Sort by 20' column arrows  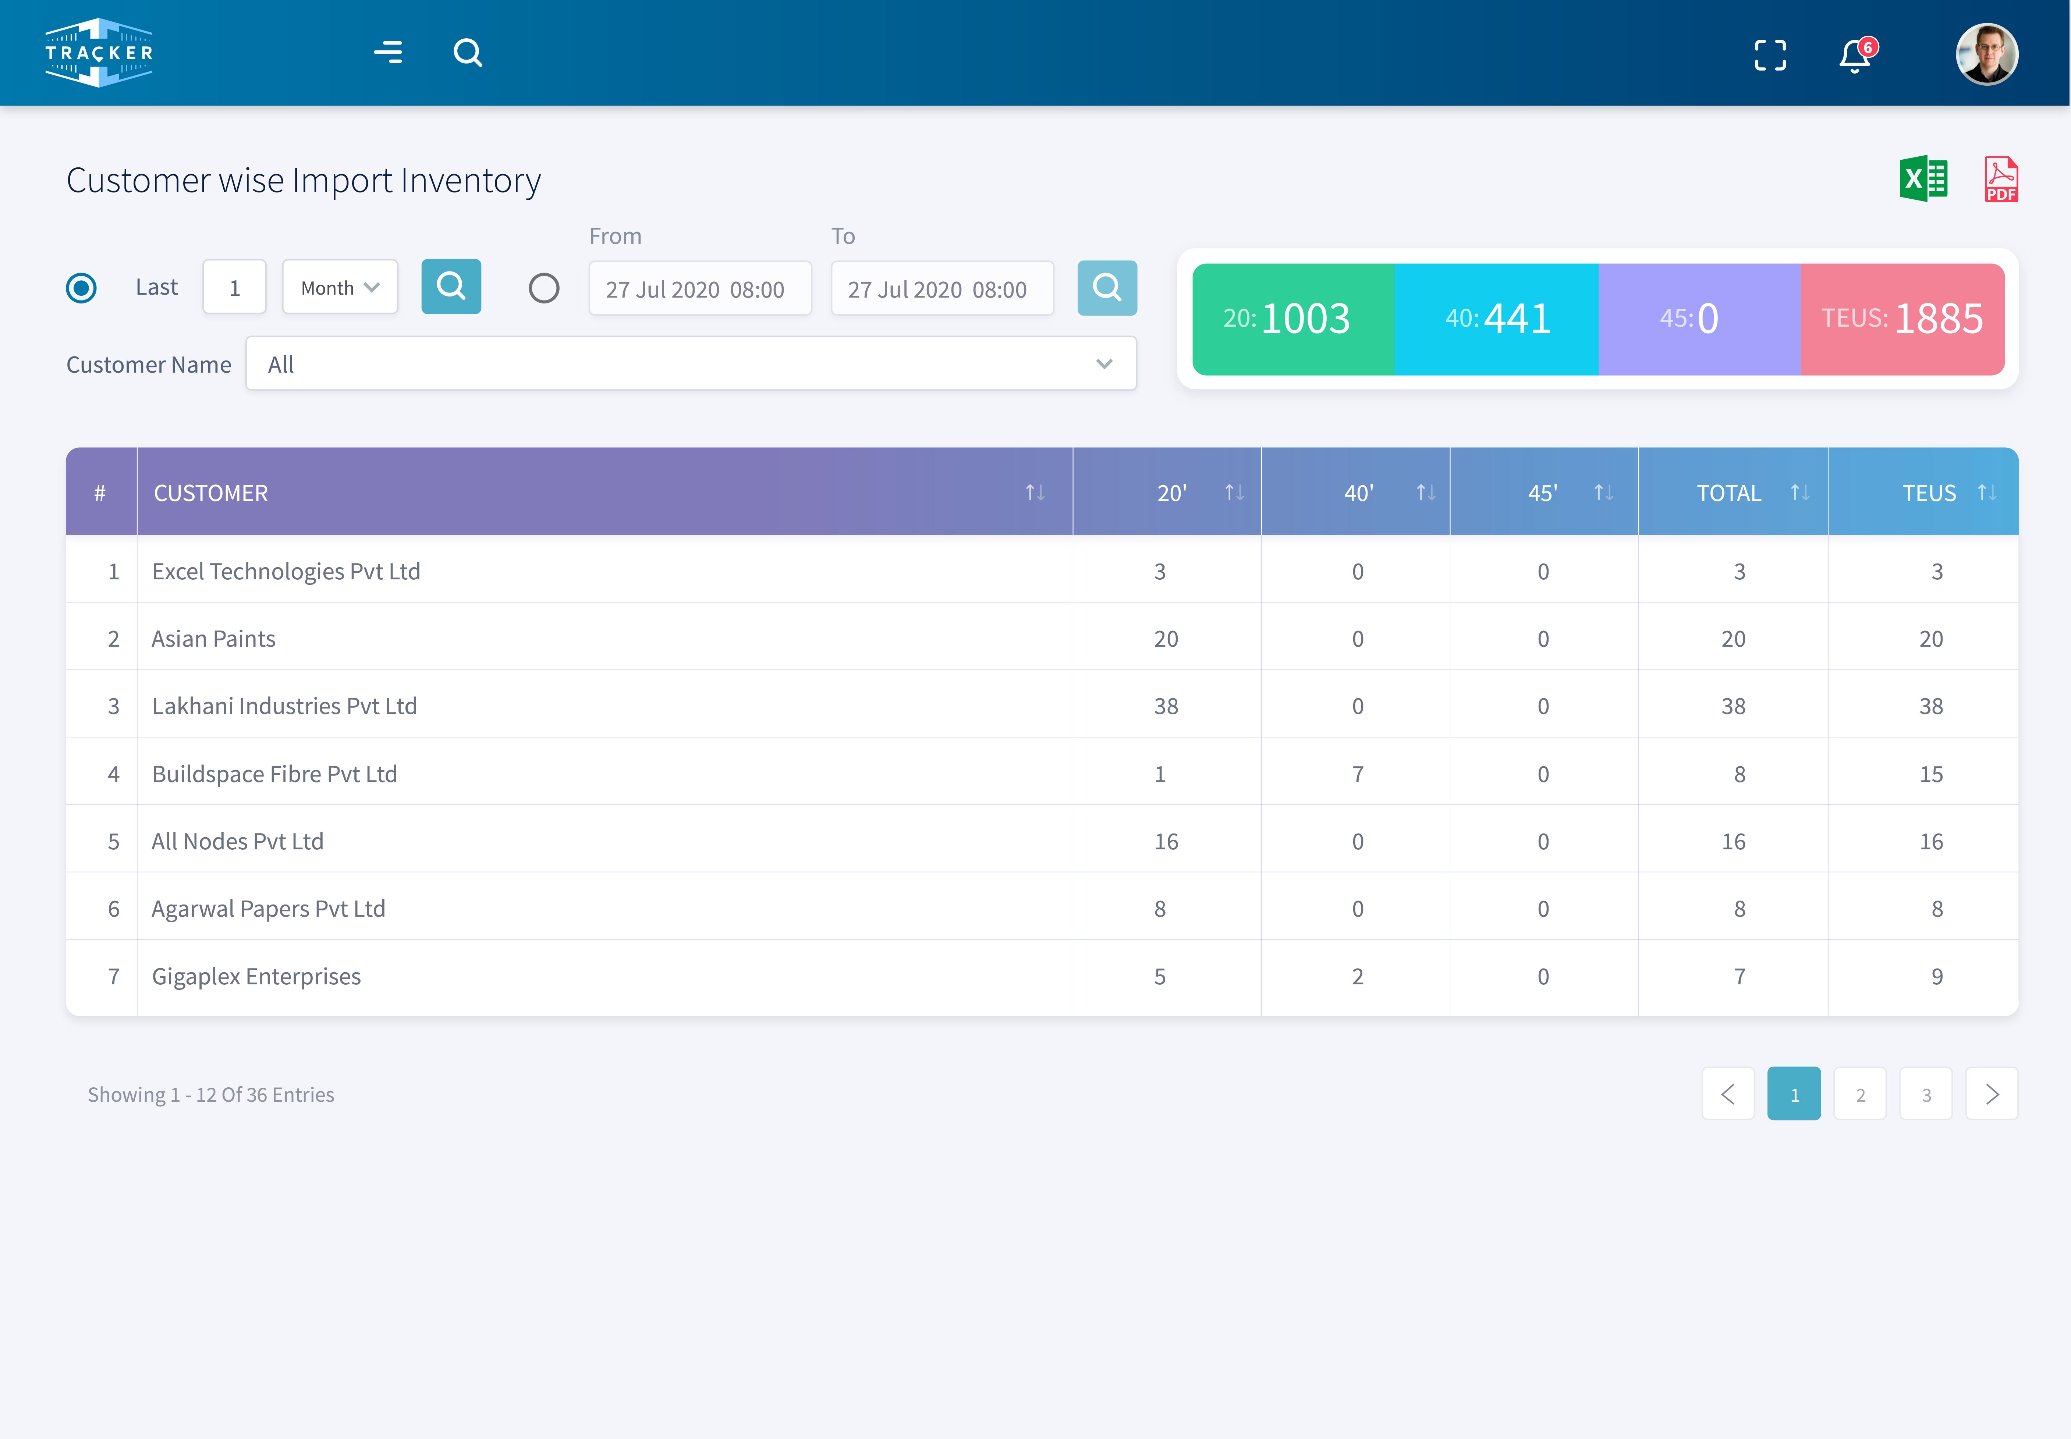[x=1234, y=492]
